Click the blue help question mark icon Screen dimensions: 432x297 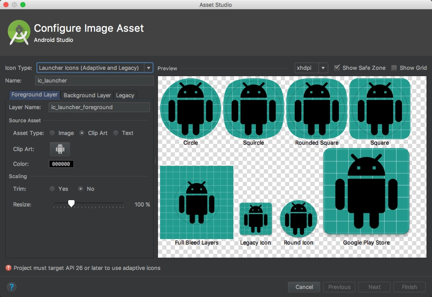pos(11,287)
